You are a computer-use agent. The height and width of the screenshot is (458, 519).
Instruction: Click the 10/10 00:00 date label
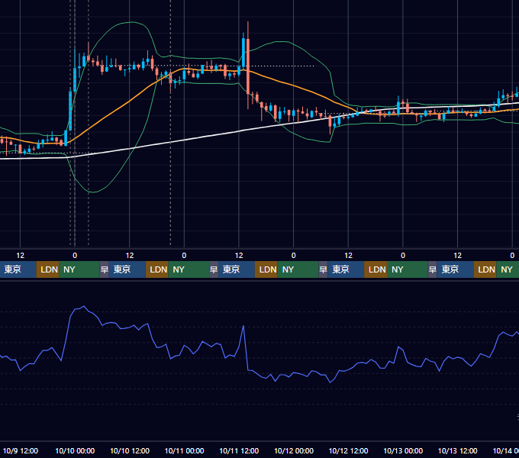click(x=75, y=450)
